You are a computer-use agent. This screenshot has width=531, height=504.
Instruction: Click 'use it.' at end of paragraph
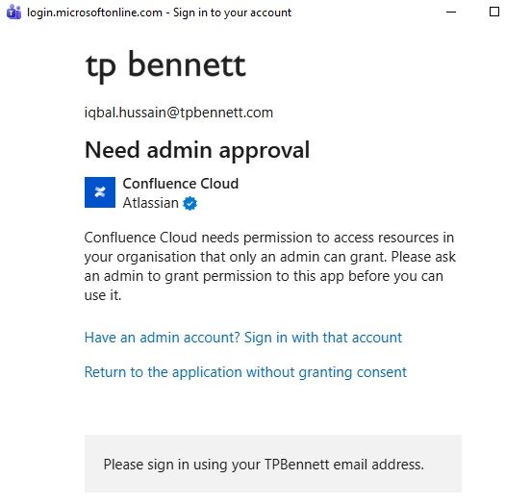click(103, 295)
